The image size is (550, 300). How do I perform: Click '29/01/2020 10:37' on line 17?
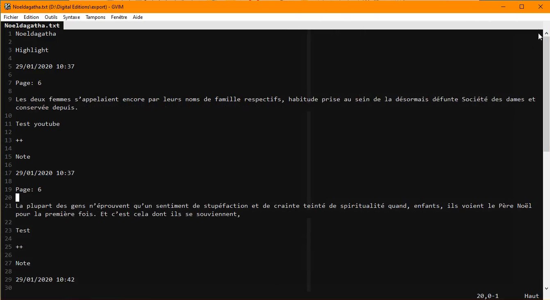pyautogui.click(x=45, y=173)
